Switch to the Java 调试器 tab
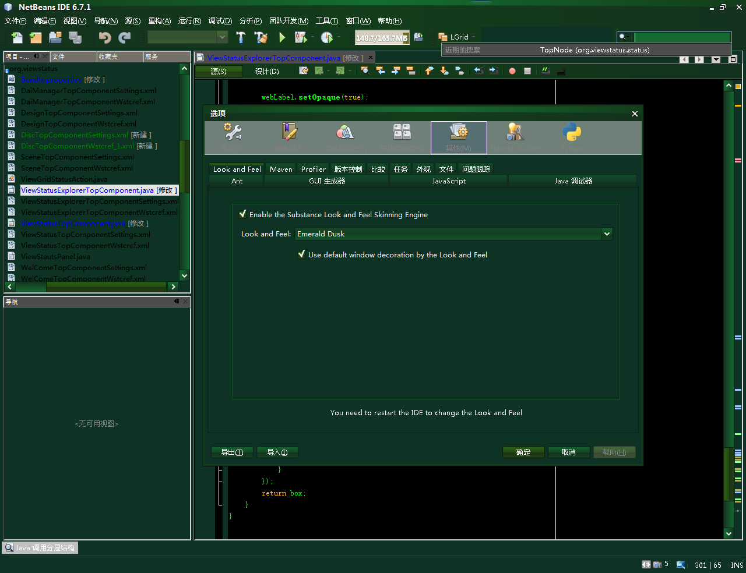746x573 pixels. [x=573, y=181]
